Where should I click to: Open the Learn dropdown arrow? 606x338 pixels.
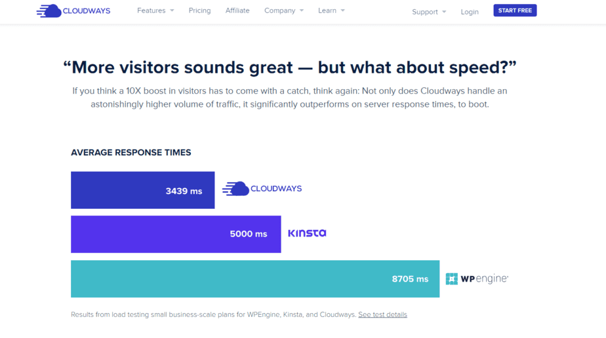click(342, 10)
